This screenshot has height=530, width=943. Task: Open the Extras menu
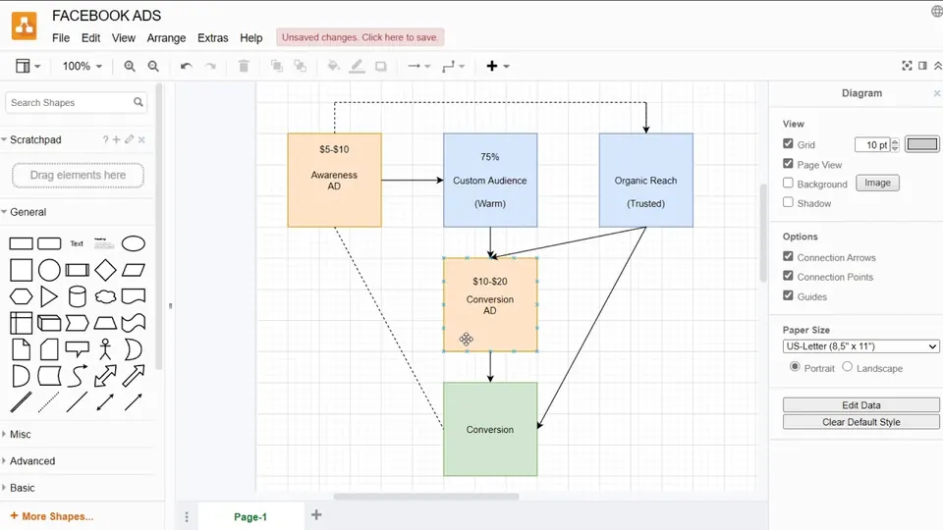pyautogui.click(x=213, y=38)
